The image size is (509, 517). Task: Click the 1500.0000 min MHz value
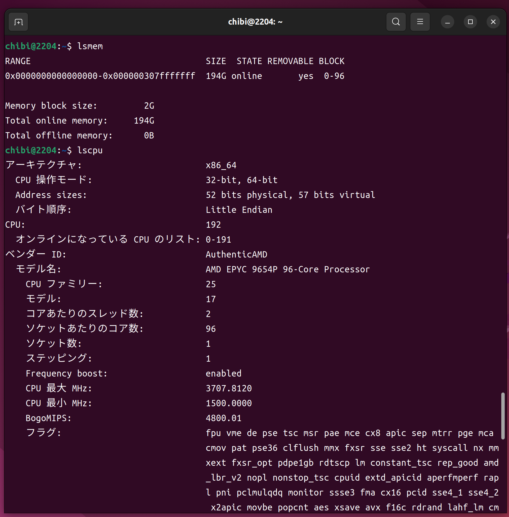pyautogui.click(x=229, y=403)
